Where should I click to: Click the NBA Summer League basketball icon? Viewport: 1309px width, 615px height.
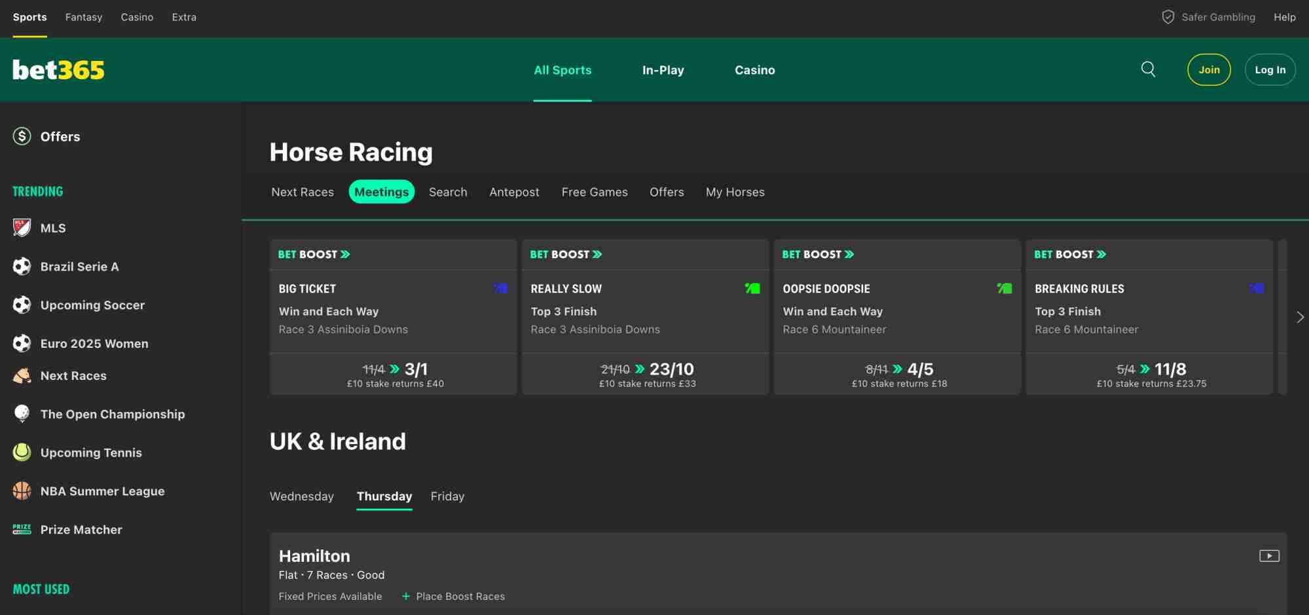[x=22, y=491]
